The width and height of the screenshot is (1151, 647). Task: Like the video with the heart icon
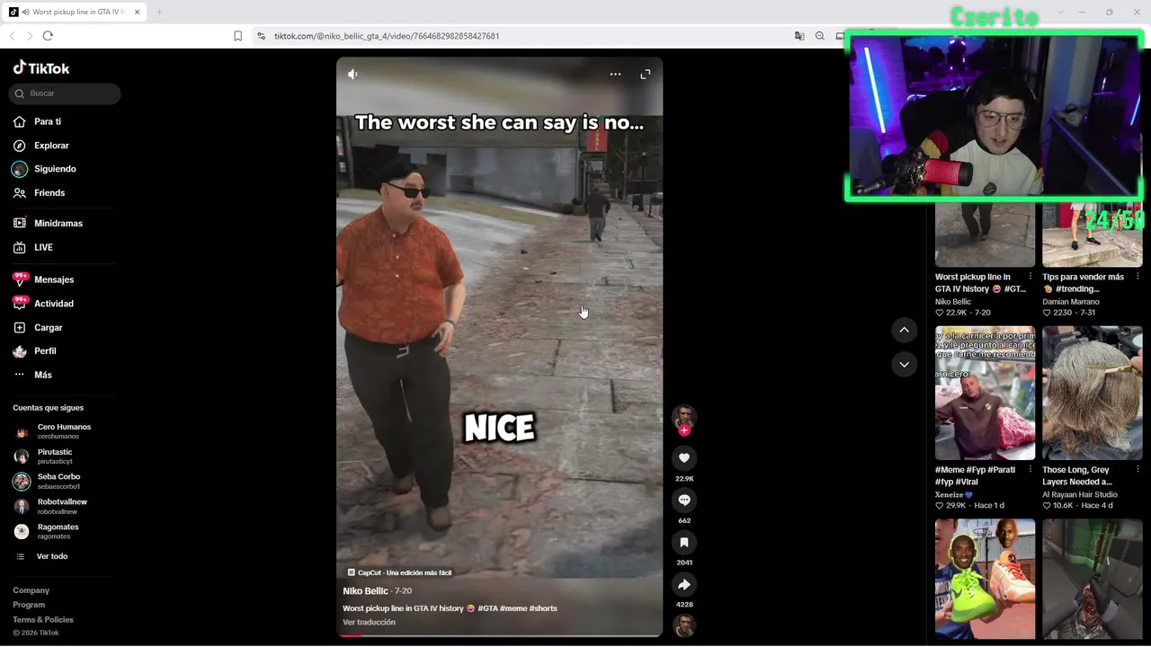pos(684,458)
